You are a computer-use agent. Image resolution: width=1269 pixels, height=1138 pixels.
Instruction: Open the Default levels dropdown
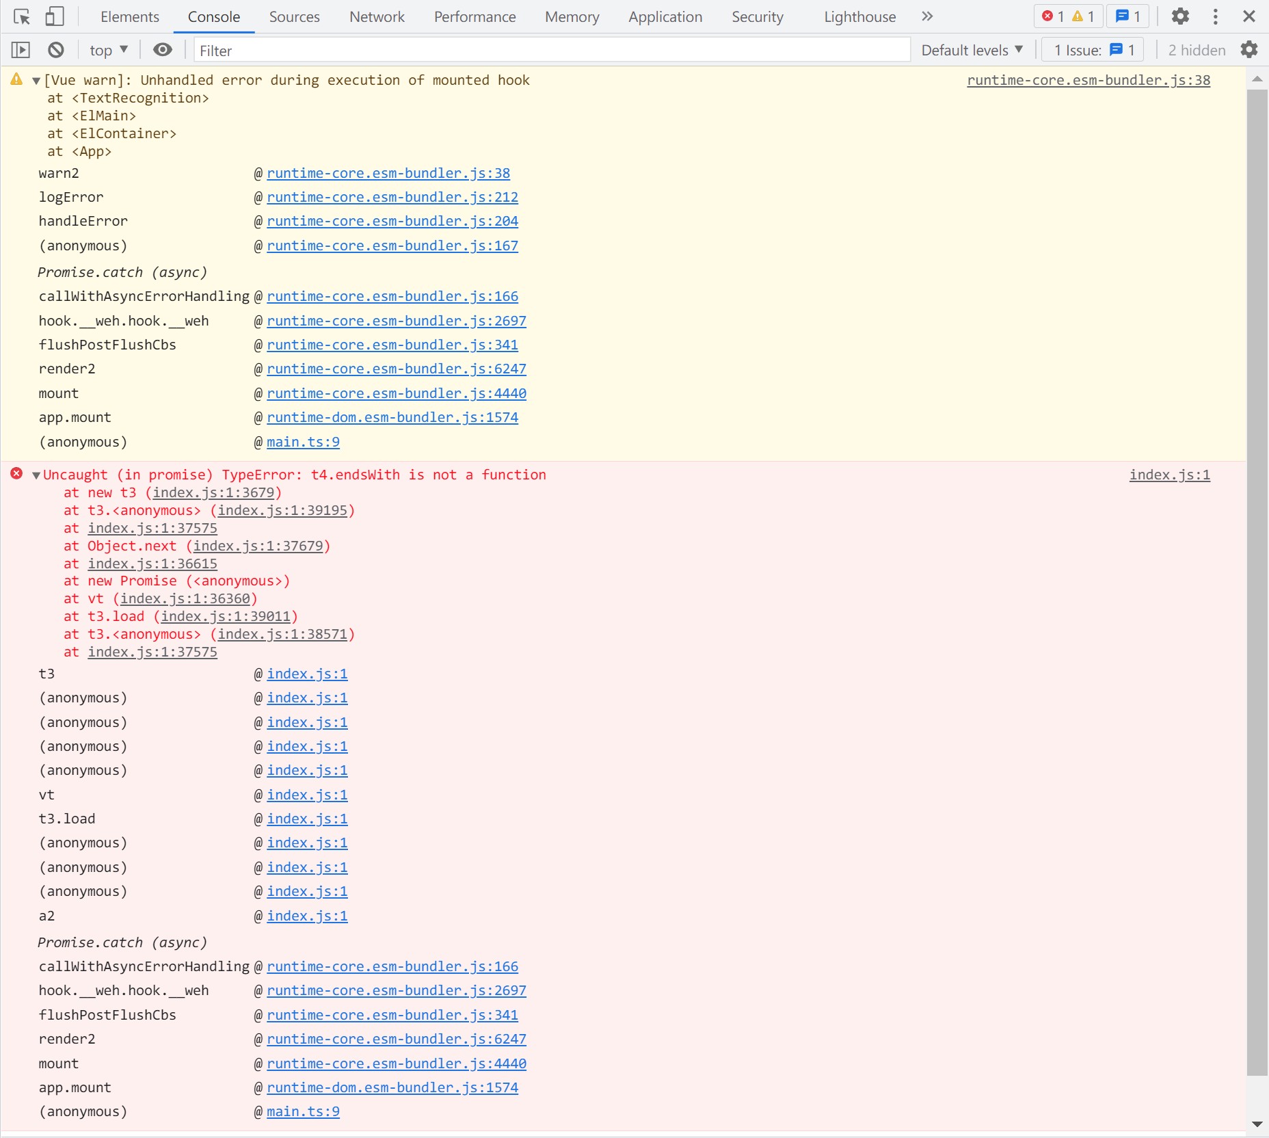pyautogui.click(x=971, y=49)
